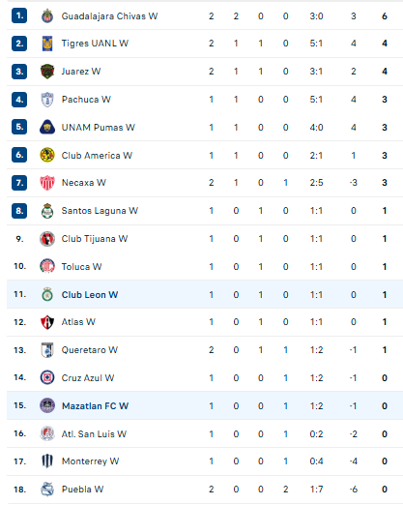Click the Atlas W team name
This screenshot has height=505, width=403.
[x=78, y=322]
